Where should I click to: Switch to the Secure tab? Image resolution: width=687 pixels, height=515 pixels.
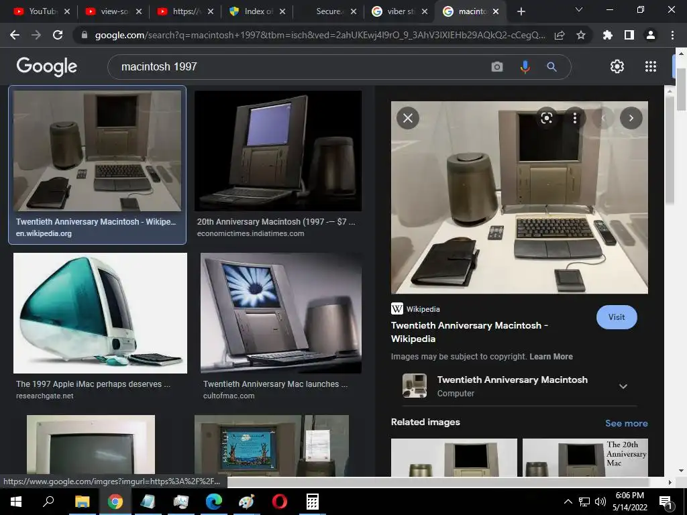point(329,11)
